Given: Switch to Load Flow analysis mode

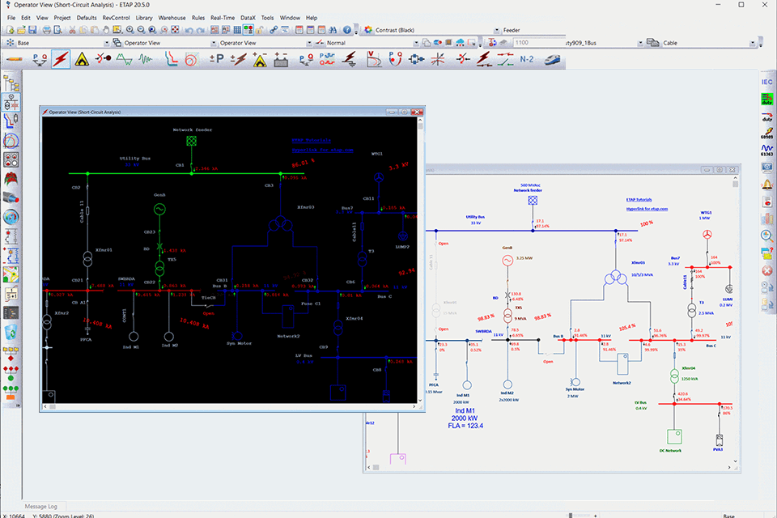Looking at the screenshot, I should 40,59.
